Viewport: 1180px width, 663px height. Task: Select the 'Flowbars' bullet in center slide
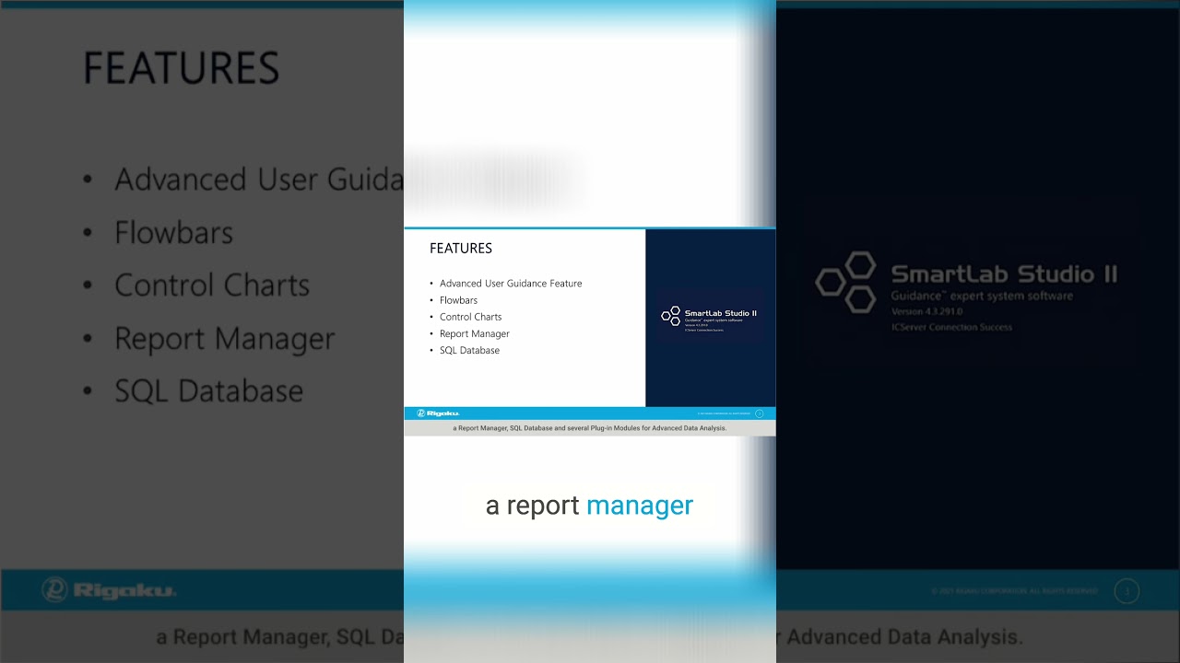pos(458,300)
